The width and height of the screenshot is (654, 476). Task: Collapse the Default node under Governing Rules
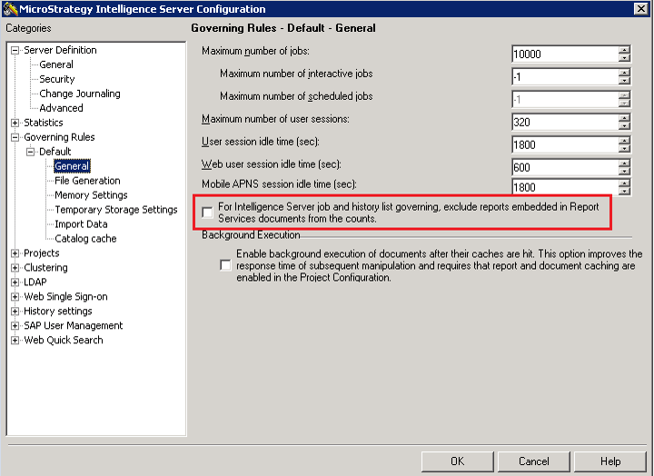[x=31, y=152]
